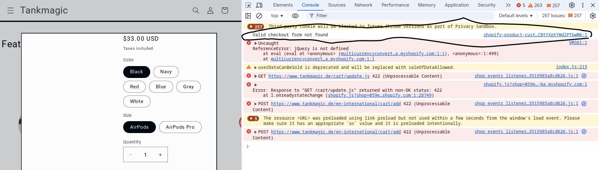Screen dimensions: 599x170
Task: Click the Tankmagic store logo
Action: [x=44, y=10]
